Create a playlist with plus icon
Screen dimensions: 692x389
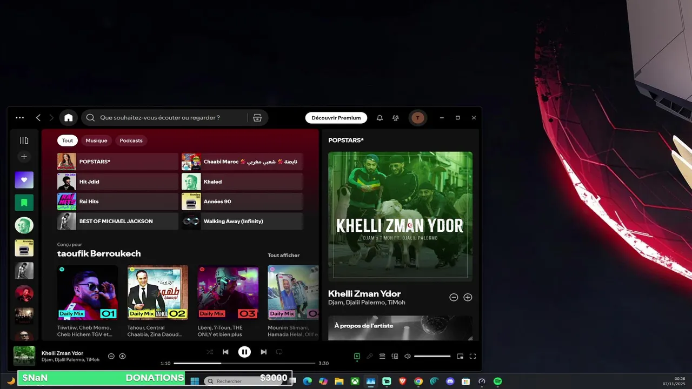[24, 157]
